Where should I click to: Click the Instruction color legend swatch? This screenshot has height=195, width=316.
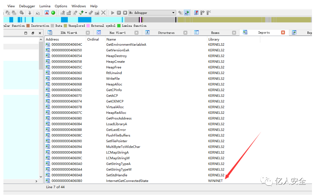click(x=28, y=26)
